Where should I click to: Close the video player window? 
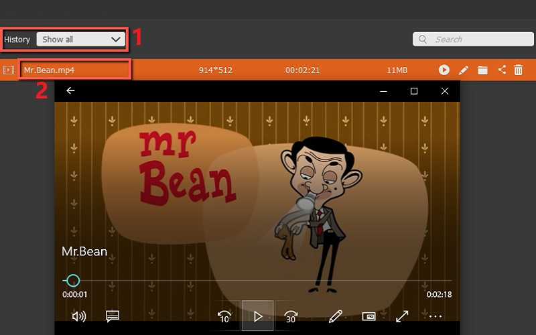[x=445, y=91]
